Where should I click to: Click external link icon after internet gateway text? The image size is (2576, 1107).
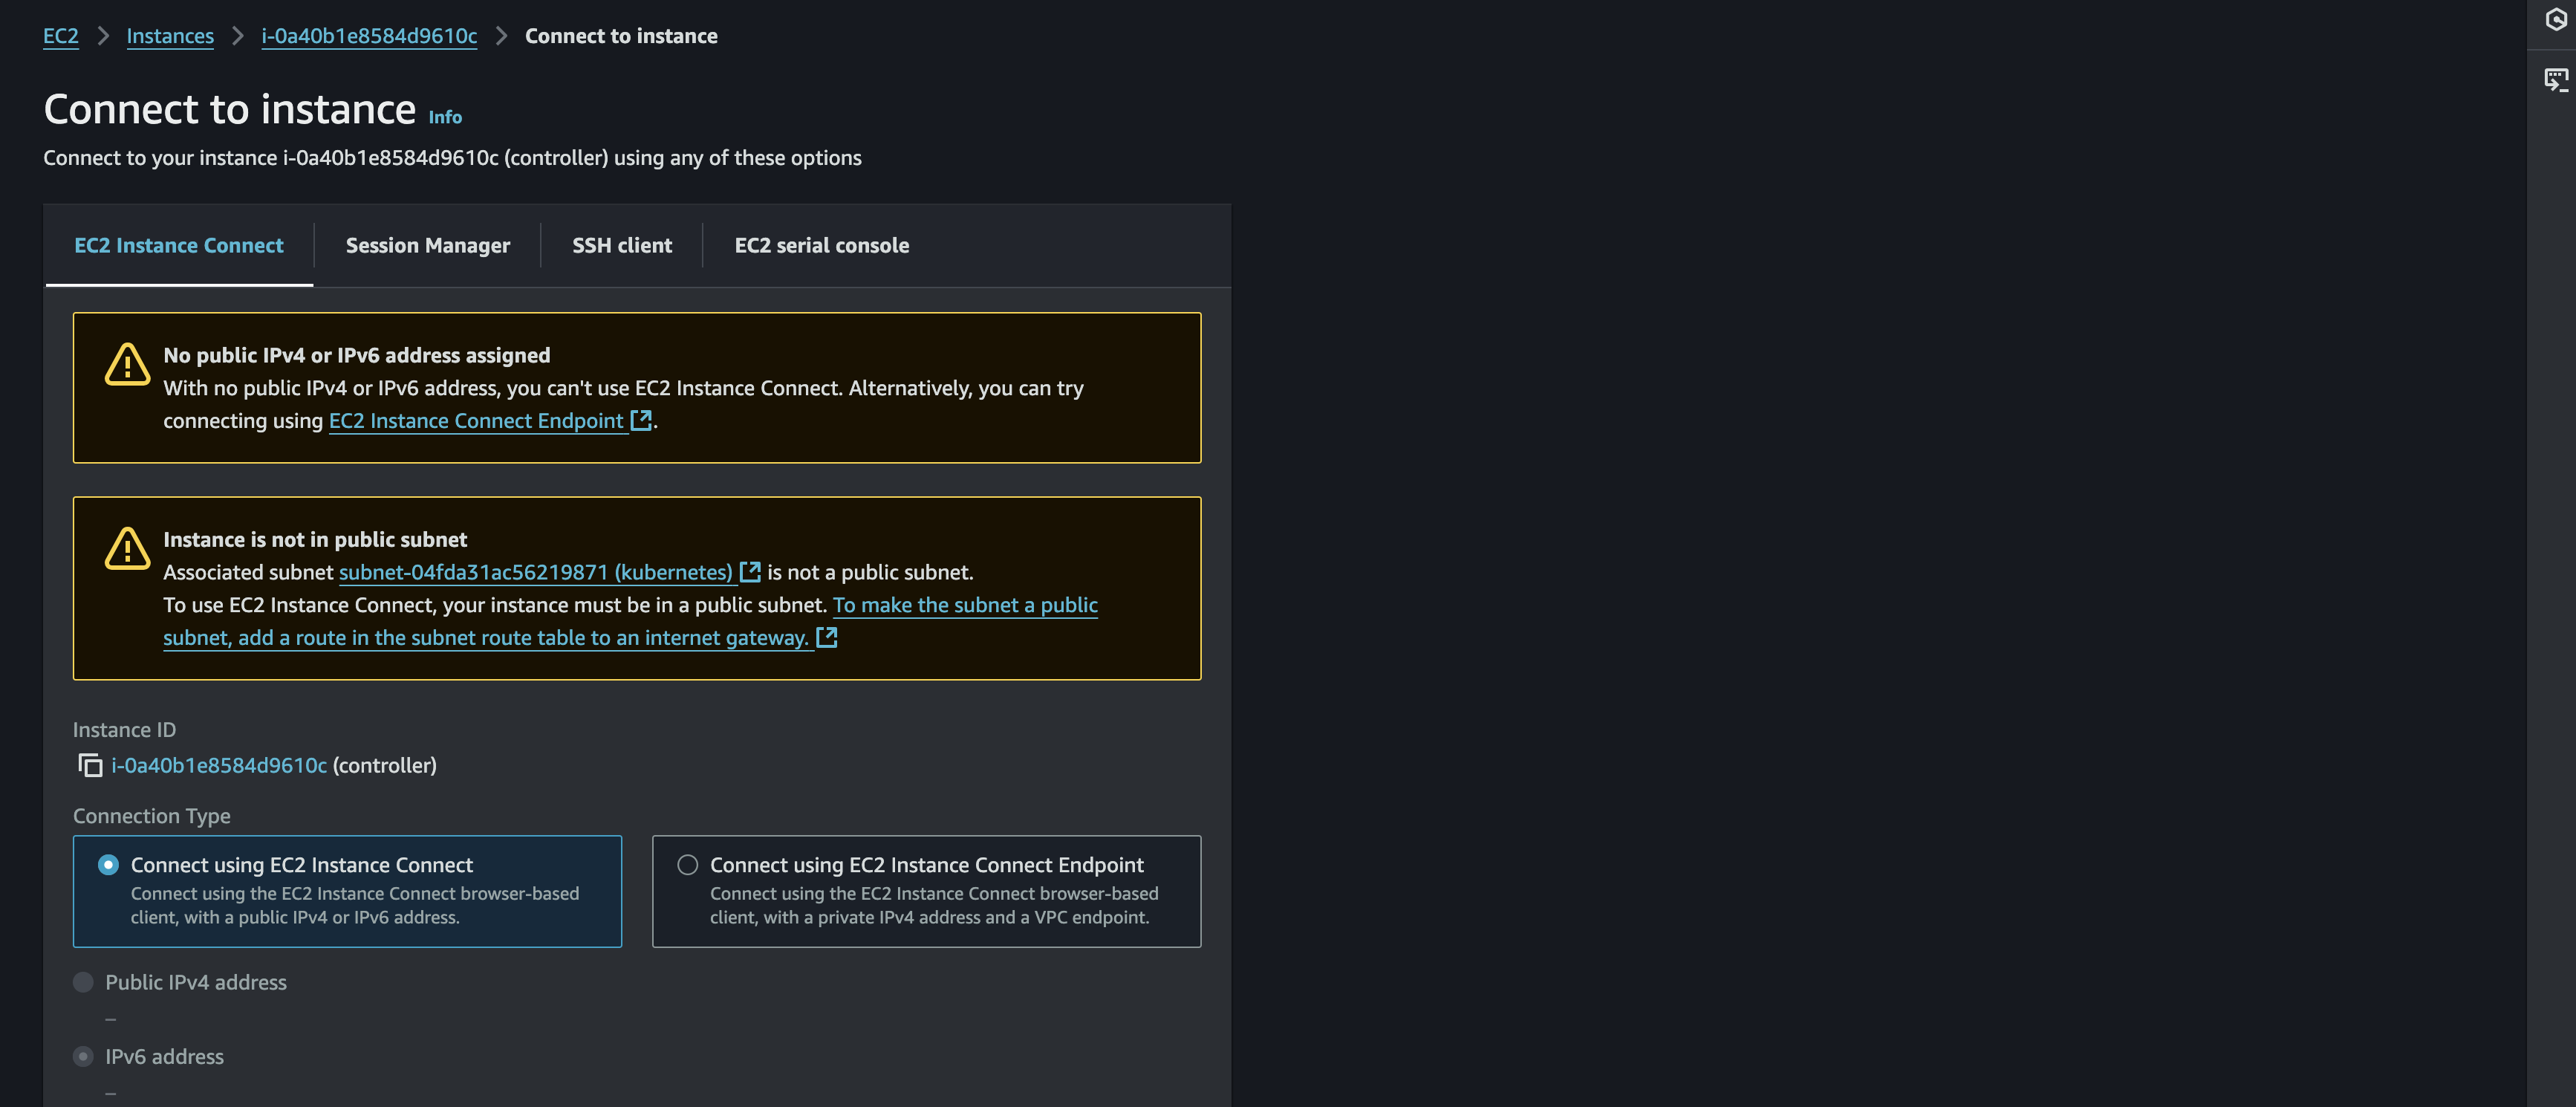[x=826, y=637]
